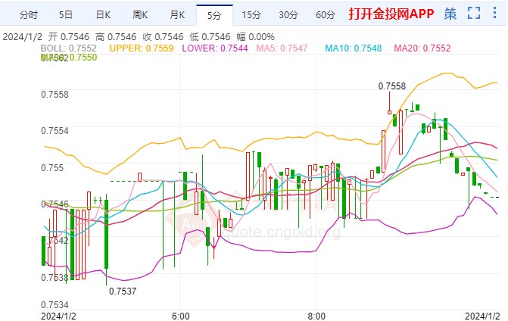The image size is (508, 321).
Task: Select the 5分 interval tab
Action: click(x=214, y=15)
